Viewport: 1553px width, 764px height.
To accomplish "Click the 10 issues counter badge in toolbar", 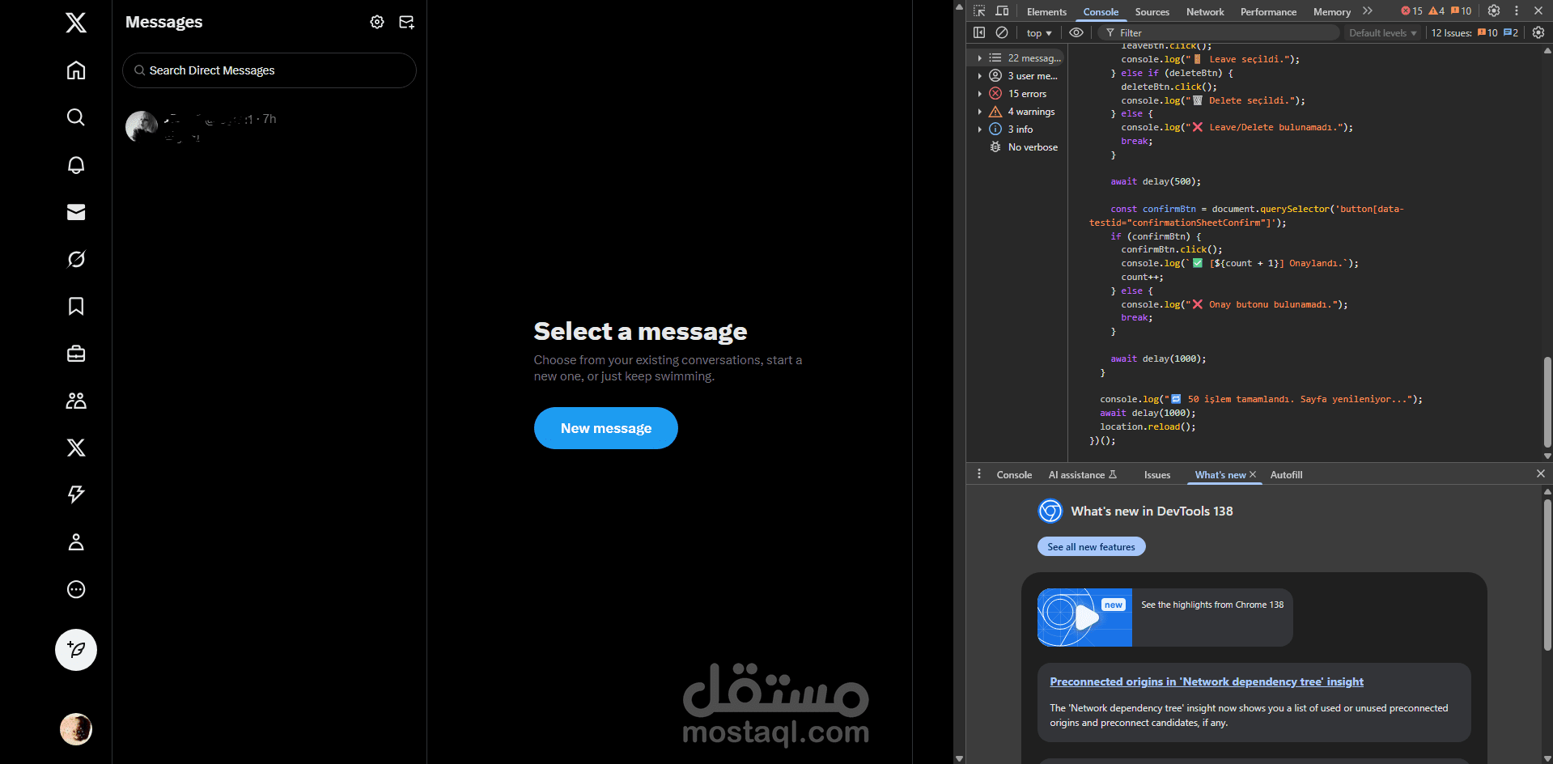I will click(1462, 11).
